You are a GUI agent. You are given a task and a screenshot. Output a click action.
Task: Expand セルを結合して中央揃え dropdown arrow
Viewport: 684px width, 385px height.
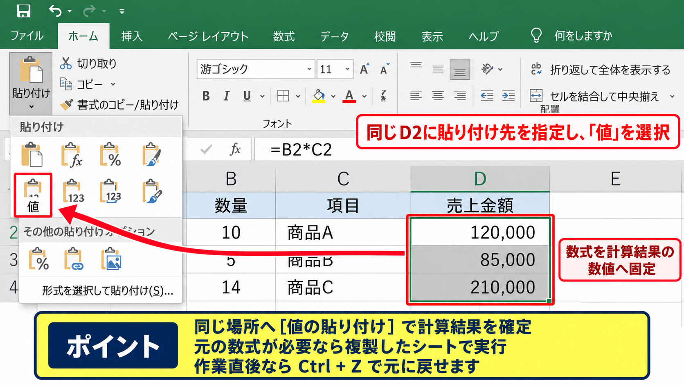coord(672,97)
